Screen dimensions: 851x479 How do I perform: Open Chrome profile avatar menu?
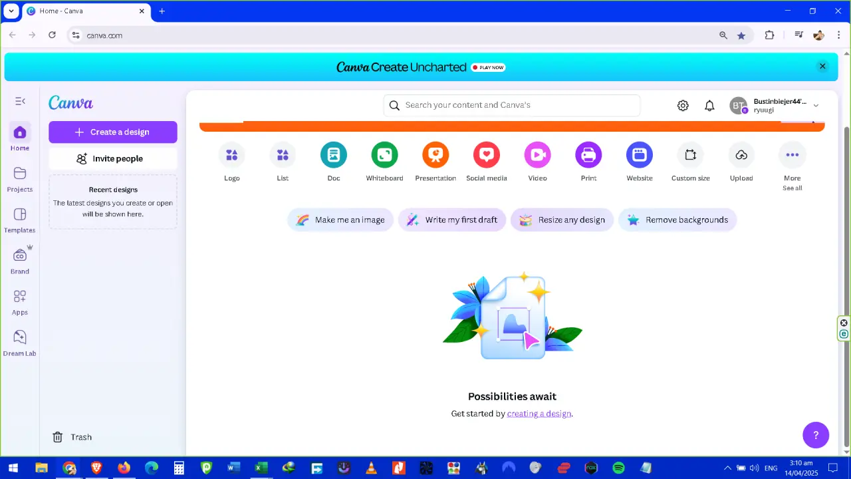tap(818, 35)
